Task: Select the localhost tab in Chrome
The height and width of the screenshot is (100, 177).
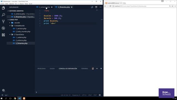Action: (113, 3)
